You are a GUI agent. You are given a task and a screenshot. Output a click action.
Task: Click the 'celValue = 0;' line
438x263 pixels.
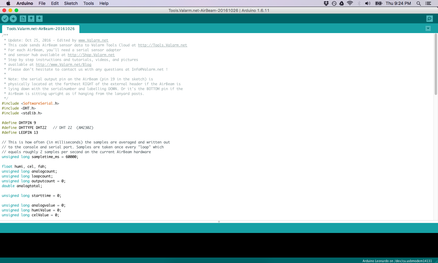coord(30,215)
